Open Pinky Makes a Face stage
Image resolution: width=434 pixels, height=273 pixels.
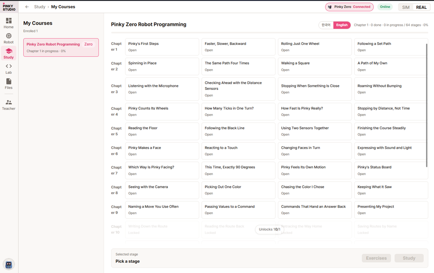click(162, 151)
